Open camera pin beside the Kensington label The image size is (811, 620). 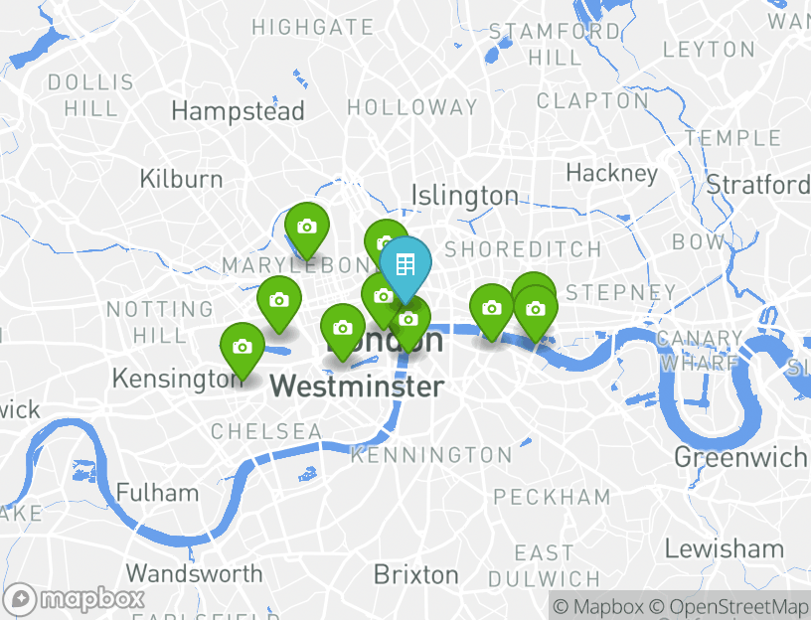pos(243,348)
